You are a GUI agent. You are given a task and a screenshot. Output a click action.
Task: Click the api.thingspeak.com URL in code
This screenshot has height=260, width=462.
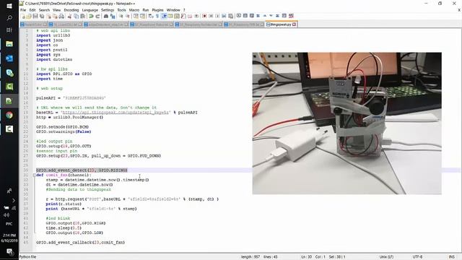115,113
